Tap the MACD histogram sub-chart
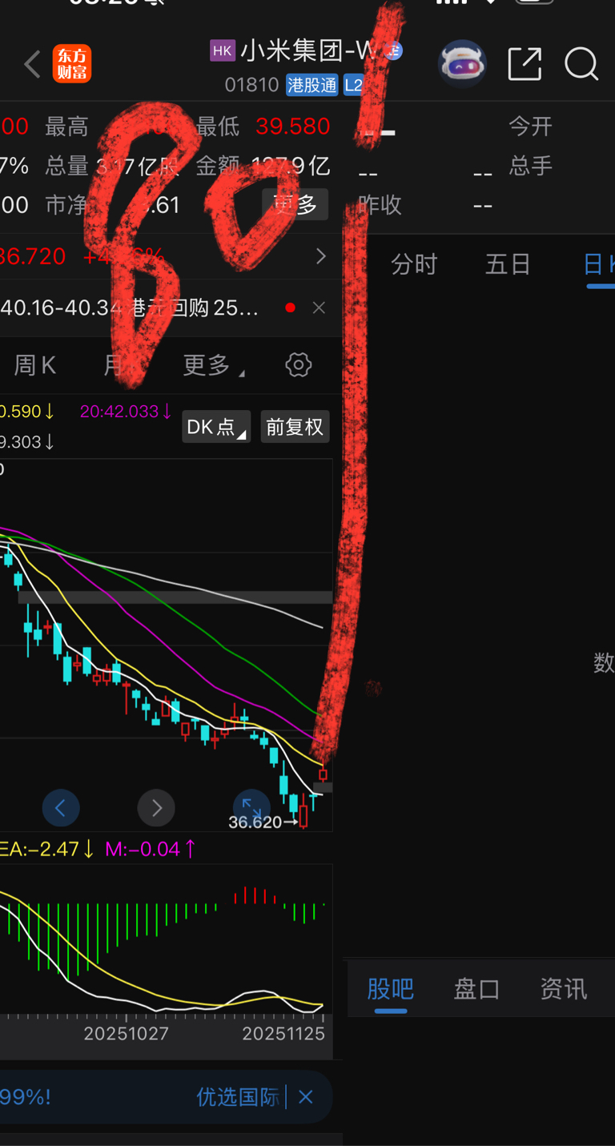The image size is (615, 1146). click(166, 939)
